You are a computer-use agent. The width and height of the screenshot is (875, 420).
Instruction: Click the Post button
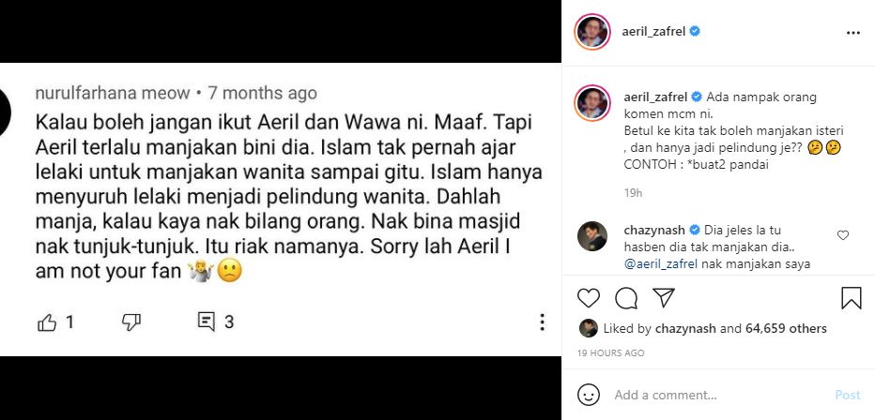coord(847,395)
